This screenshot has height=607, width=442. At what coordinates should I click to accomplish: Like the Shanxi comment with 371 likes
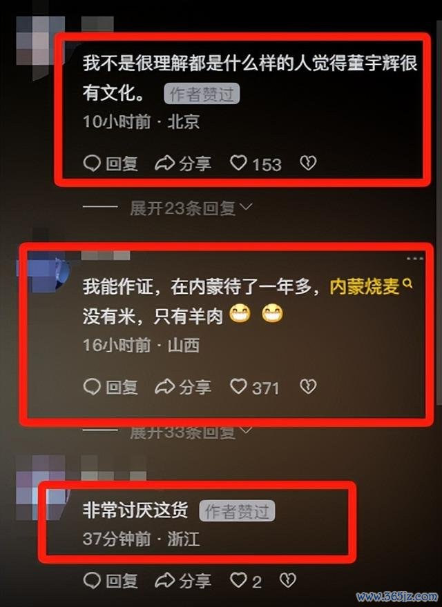(x=255, y=387)
